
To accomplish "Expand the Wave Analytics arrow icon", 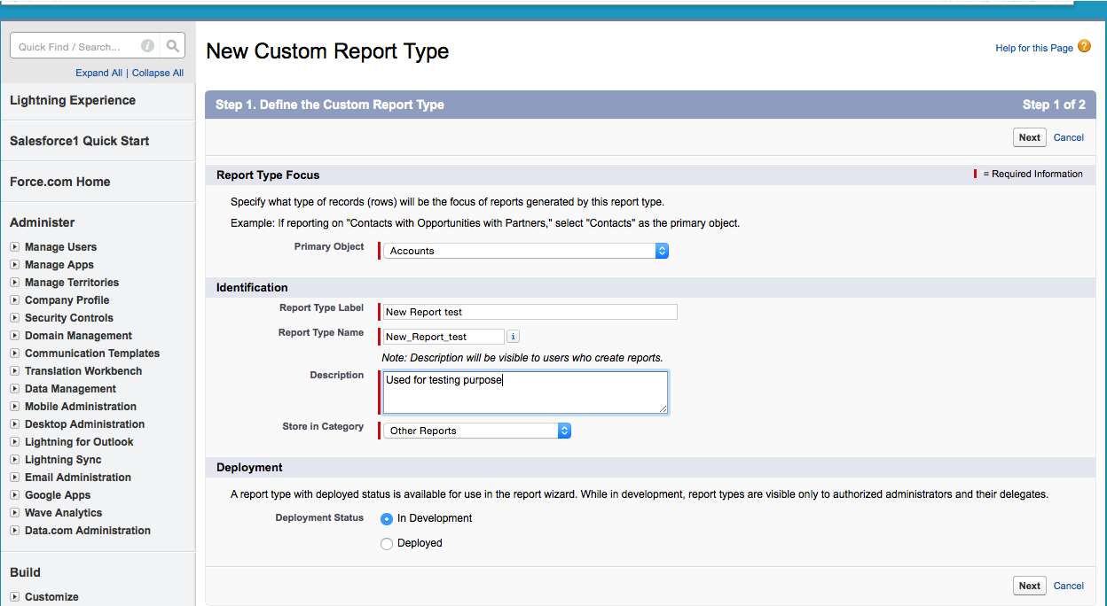I will [x=15, y=513].
